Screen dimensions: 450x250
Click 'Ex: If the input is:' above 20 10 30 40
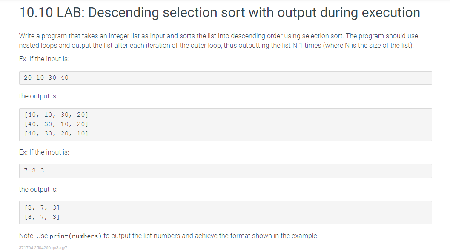coord(44,59)
